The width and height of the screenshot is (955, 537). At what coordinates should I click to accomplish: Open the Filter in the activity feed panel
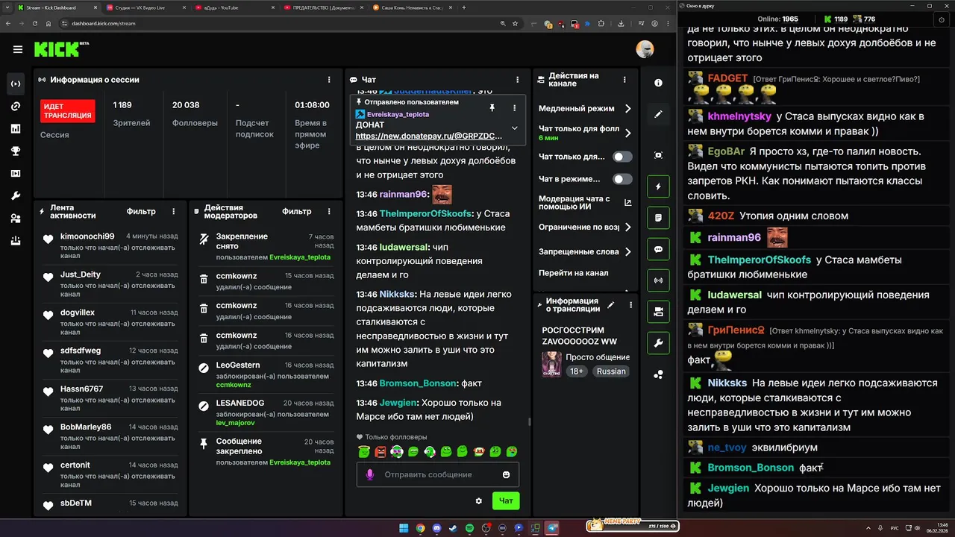coord(141,212)
